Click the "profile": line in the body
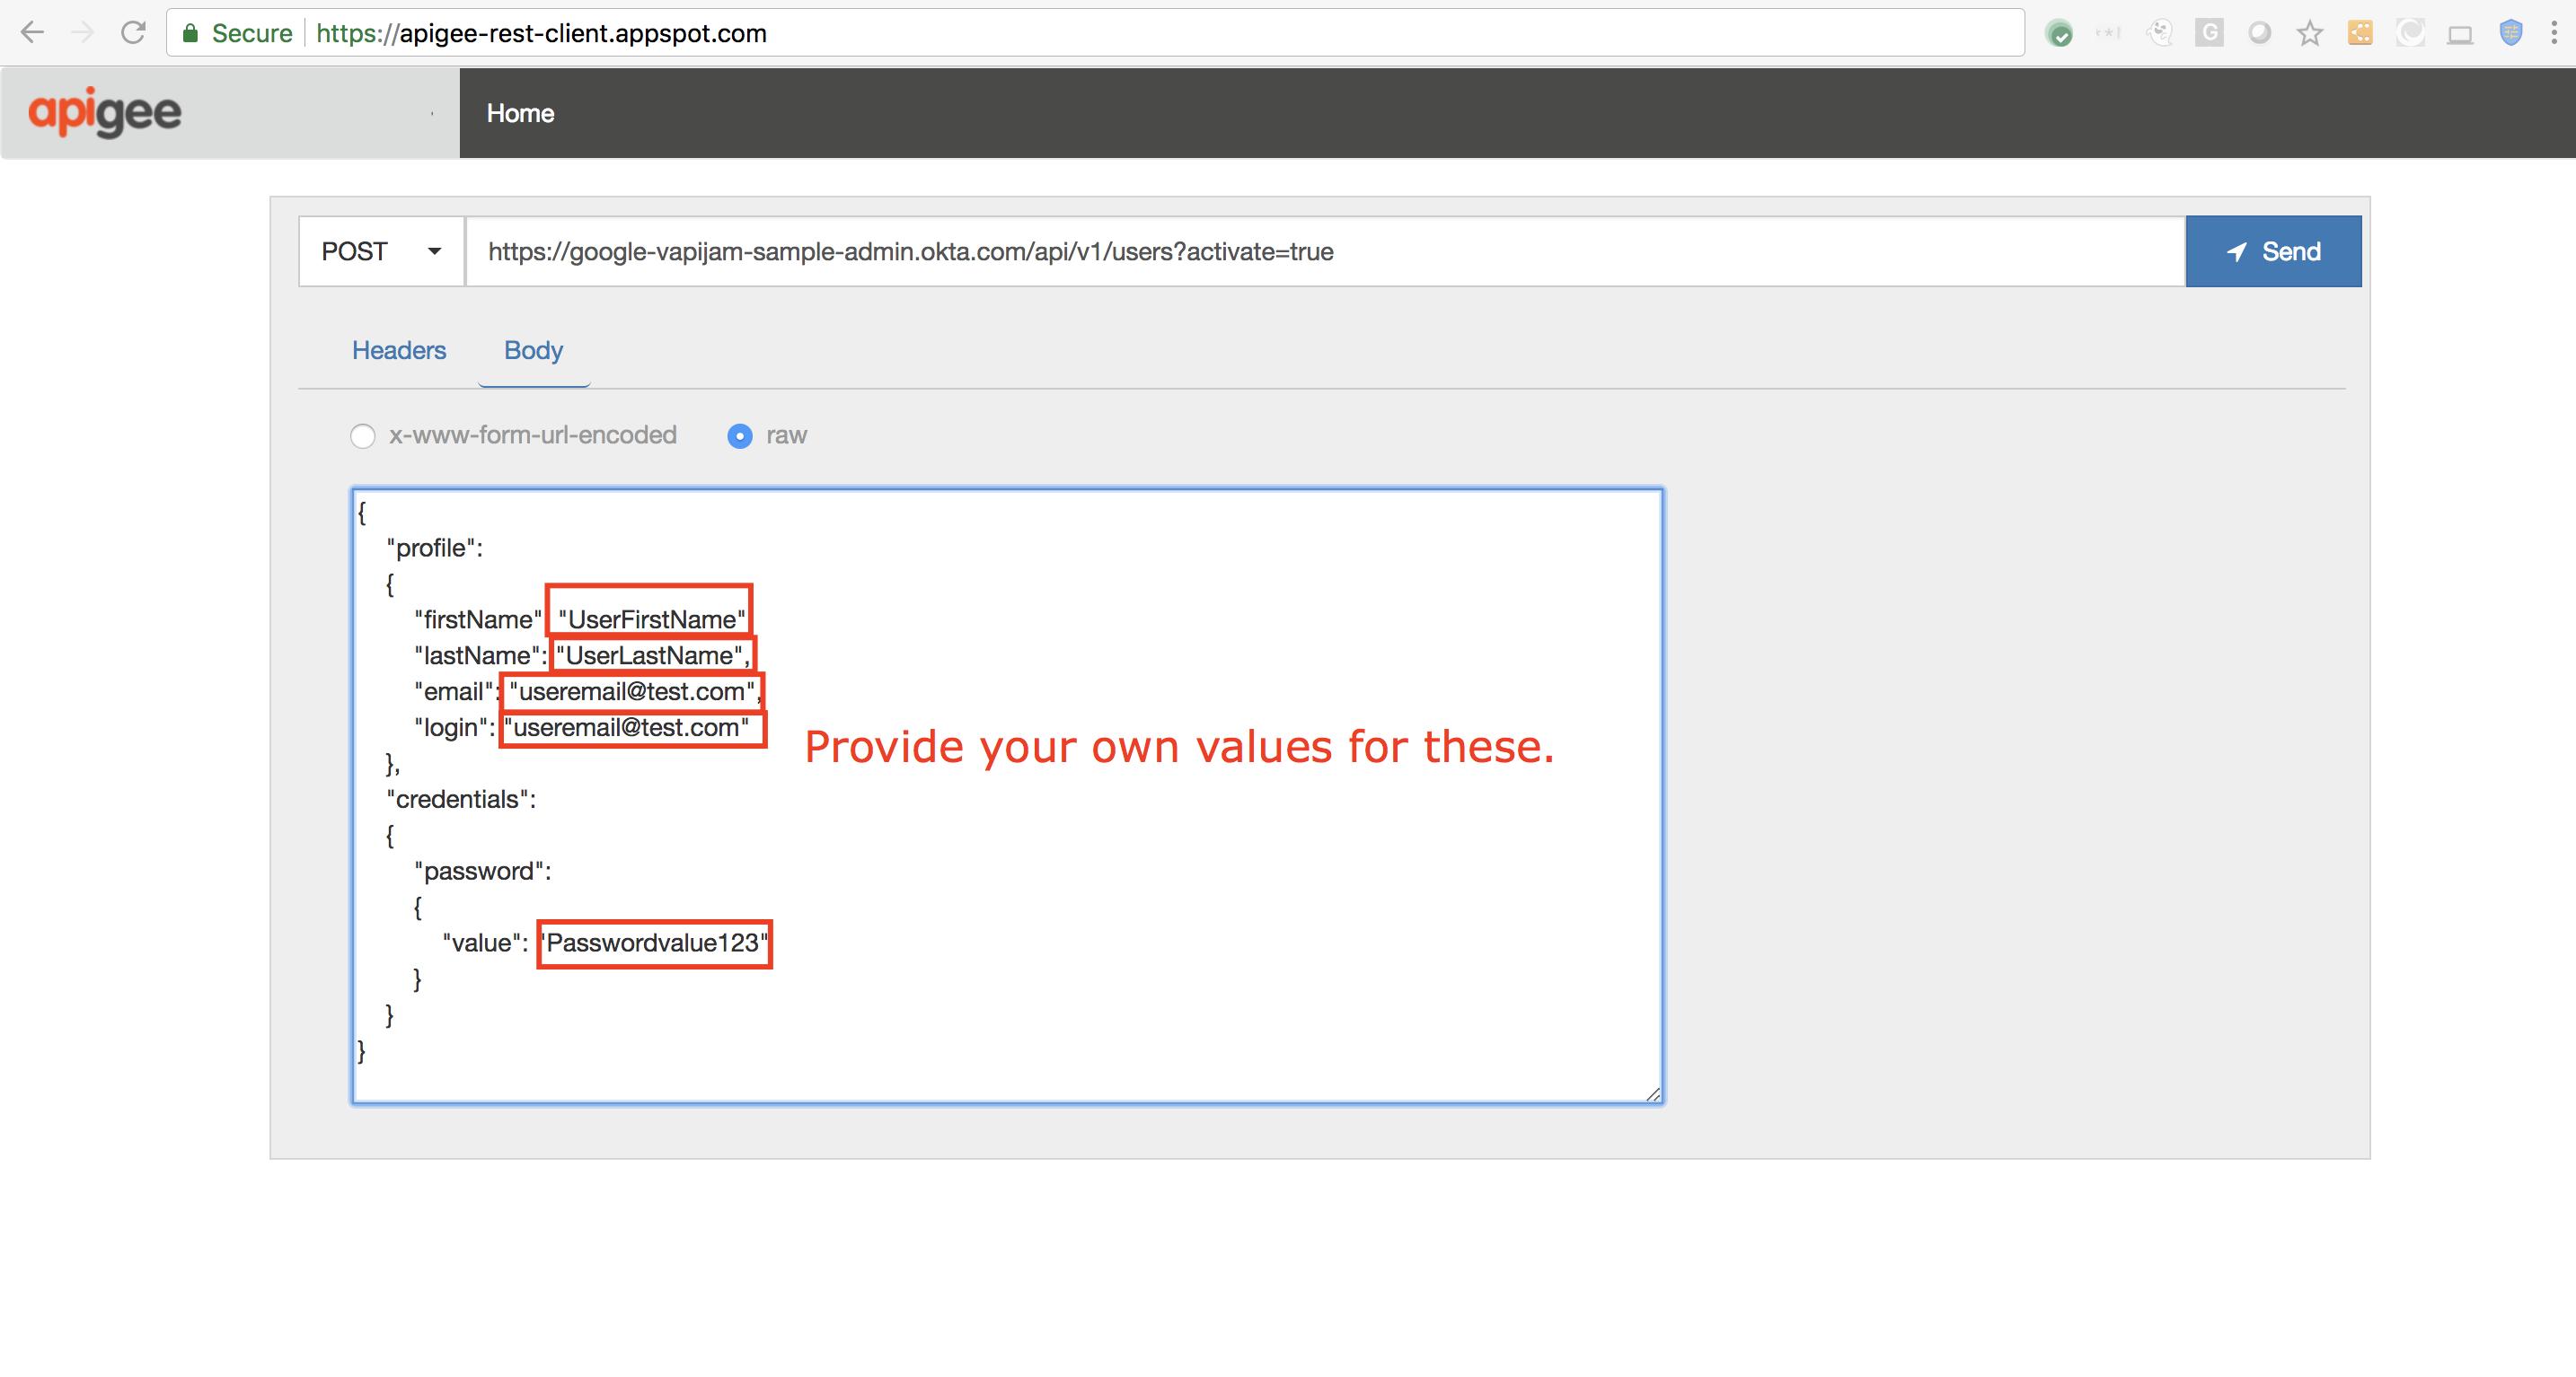Image resolution: width=2576 pixels, height=1377 pixels. tap(435, 548)
